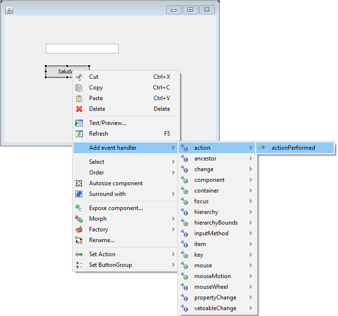Select Rename... from context menu
The image size is (338, 316).
pyautogui.click(x=102, y=240)
